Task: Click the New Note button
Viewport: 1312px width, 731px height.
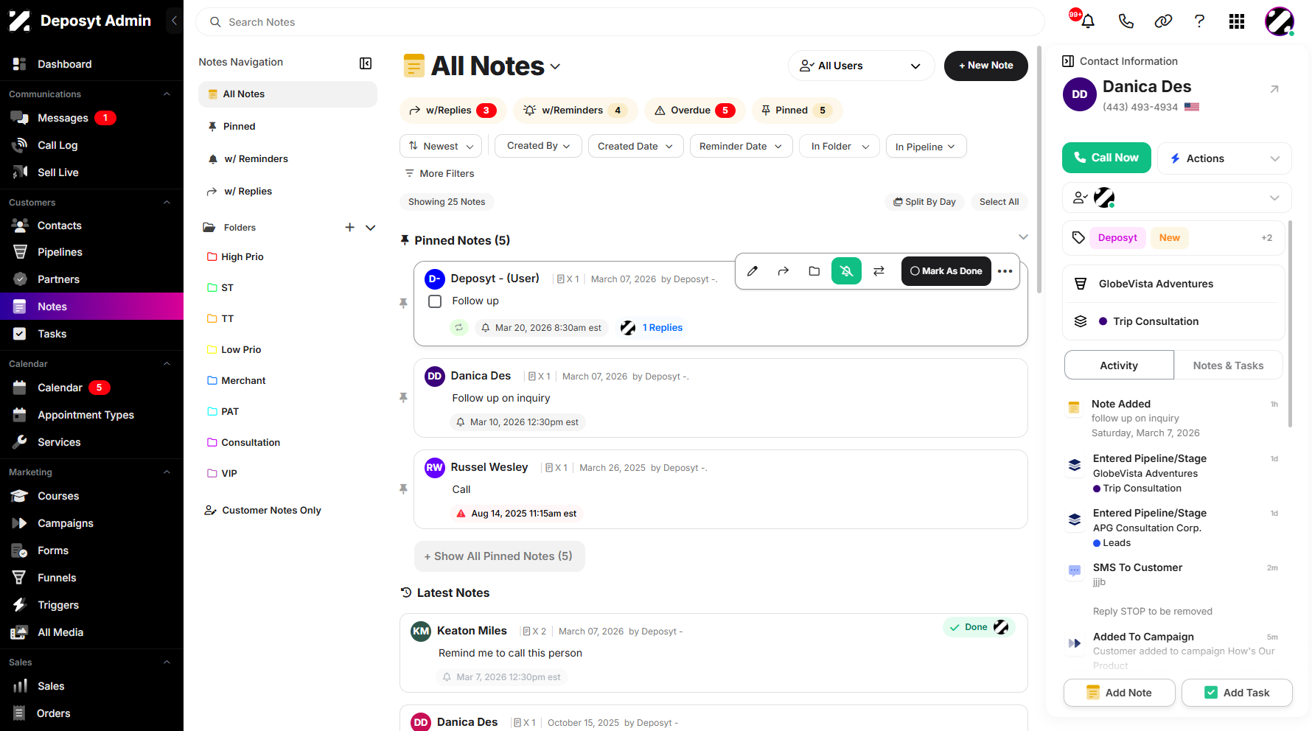Action: pyautogui.click(x=985, y=66)
